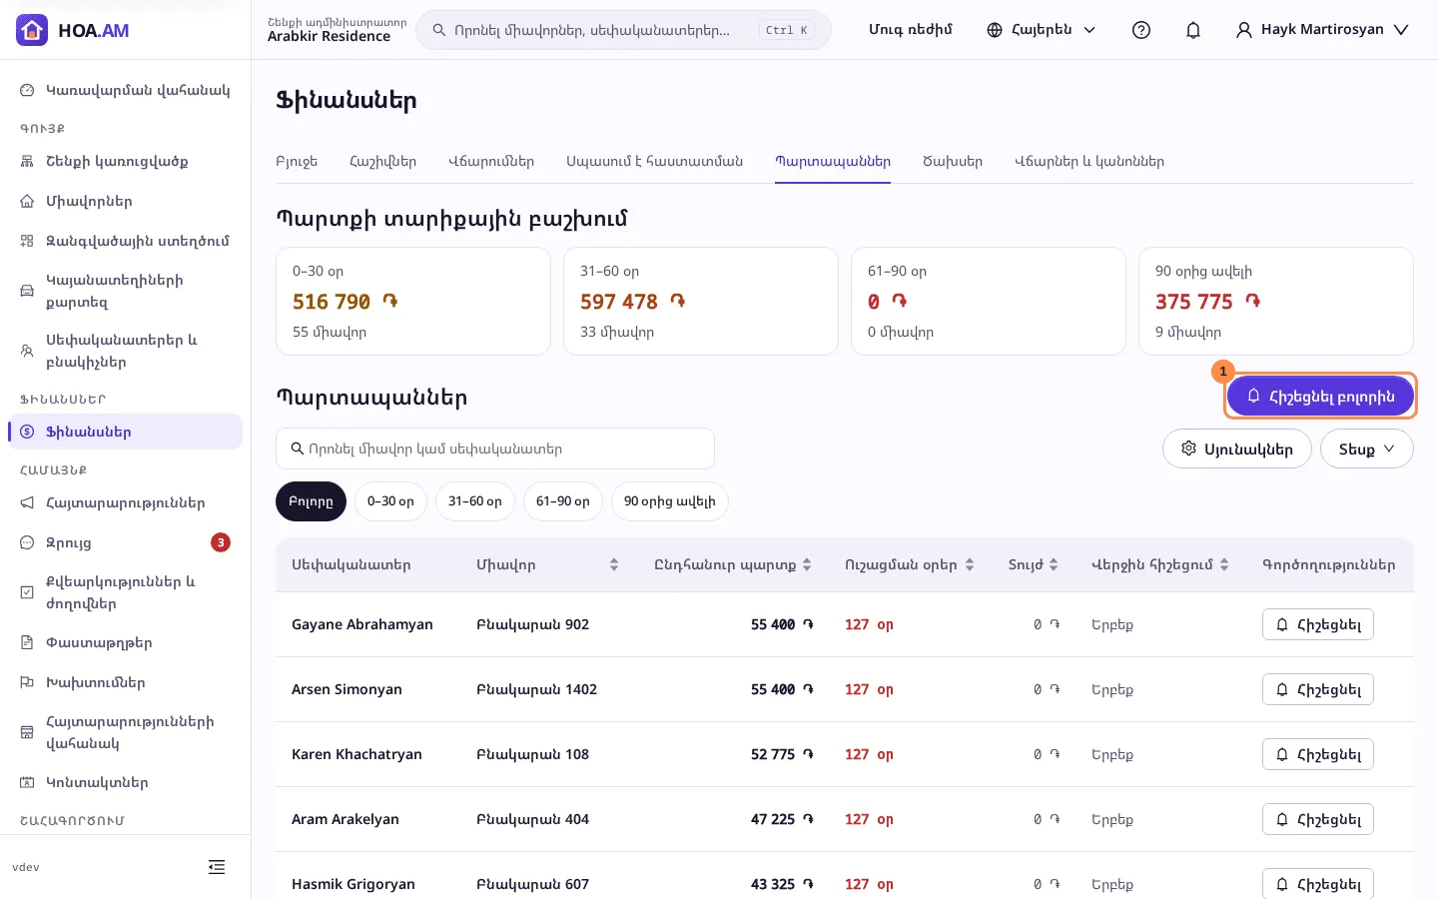Click the Հայտարարություններ megaphone icon

27,502
